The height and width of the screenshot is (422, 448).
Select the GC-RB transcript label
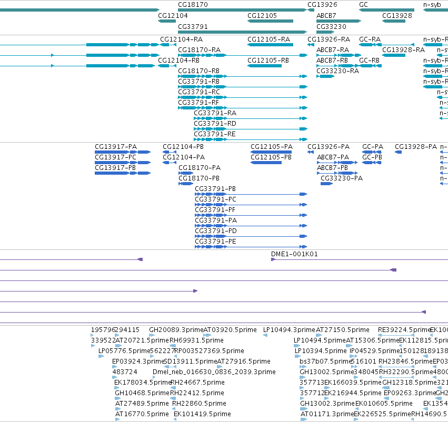[370, 61]
